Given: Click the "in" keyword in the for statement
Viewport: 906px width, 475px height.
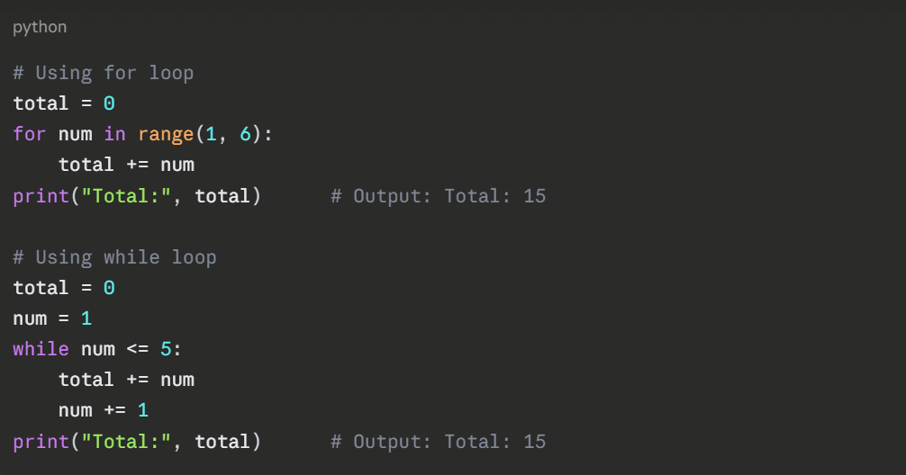Looking at the screenshot, I should coord(114,134).
